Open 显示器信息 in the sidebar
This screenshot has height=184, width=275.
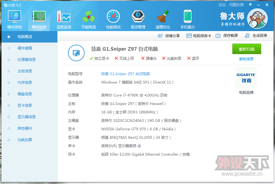30,117
